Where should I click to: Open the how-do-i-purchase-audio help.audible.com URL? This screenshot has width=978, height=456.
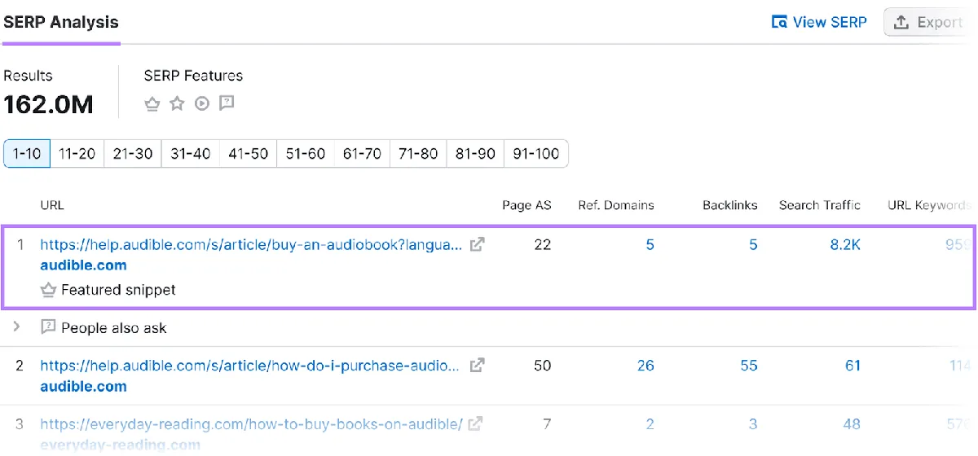(249, 366)
